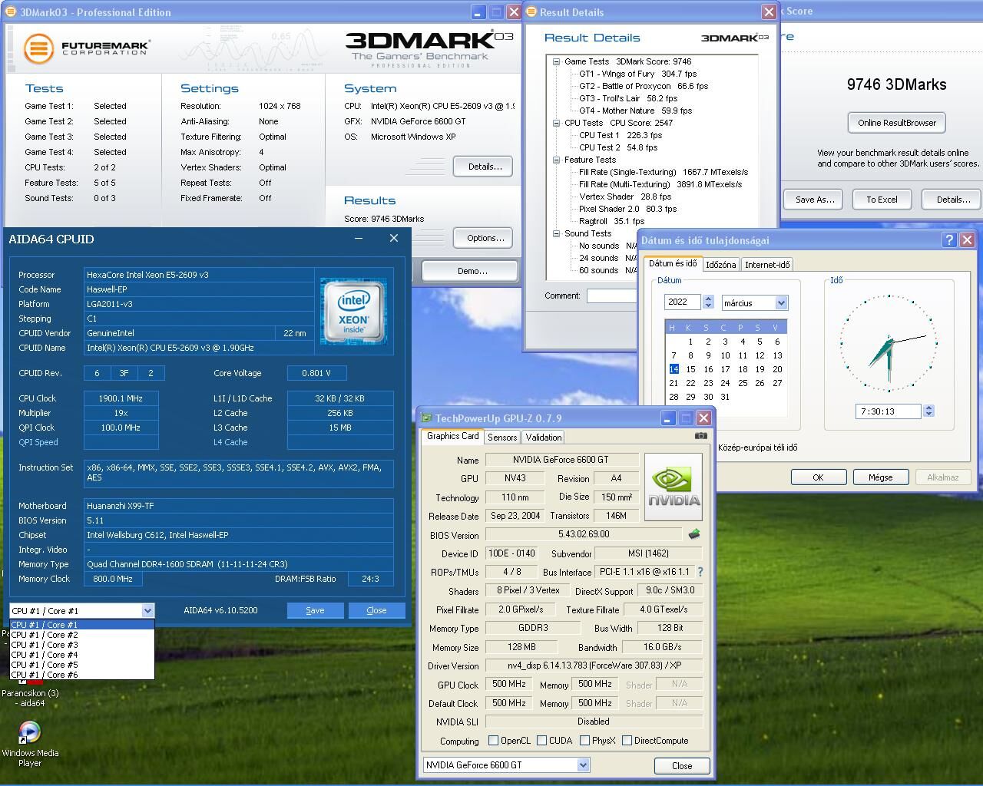Open the március month dropdown
The image size is (983, 786).
[x=781, y=303]
